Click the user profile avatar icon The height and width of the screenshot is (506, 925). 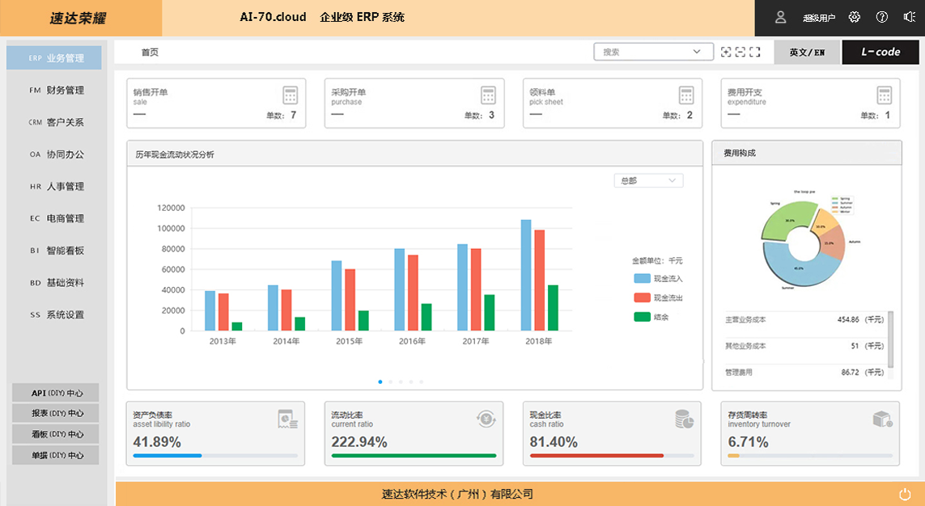(x=781, y=17)
